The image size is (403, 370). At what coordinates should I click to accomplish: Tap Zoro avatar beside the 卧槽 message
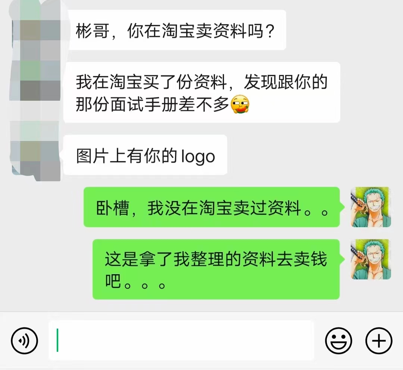click(x=371, y=207)
